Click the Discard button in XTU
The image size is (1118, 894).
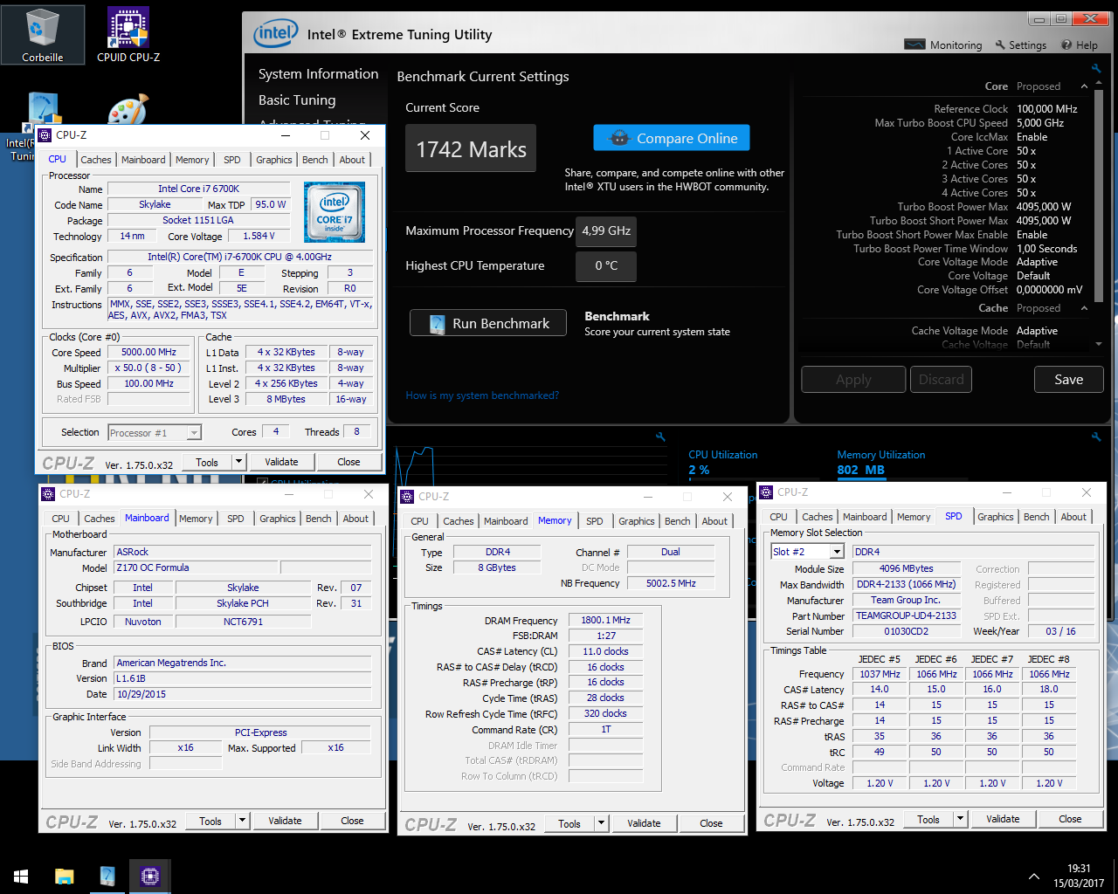point(942,380)
